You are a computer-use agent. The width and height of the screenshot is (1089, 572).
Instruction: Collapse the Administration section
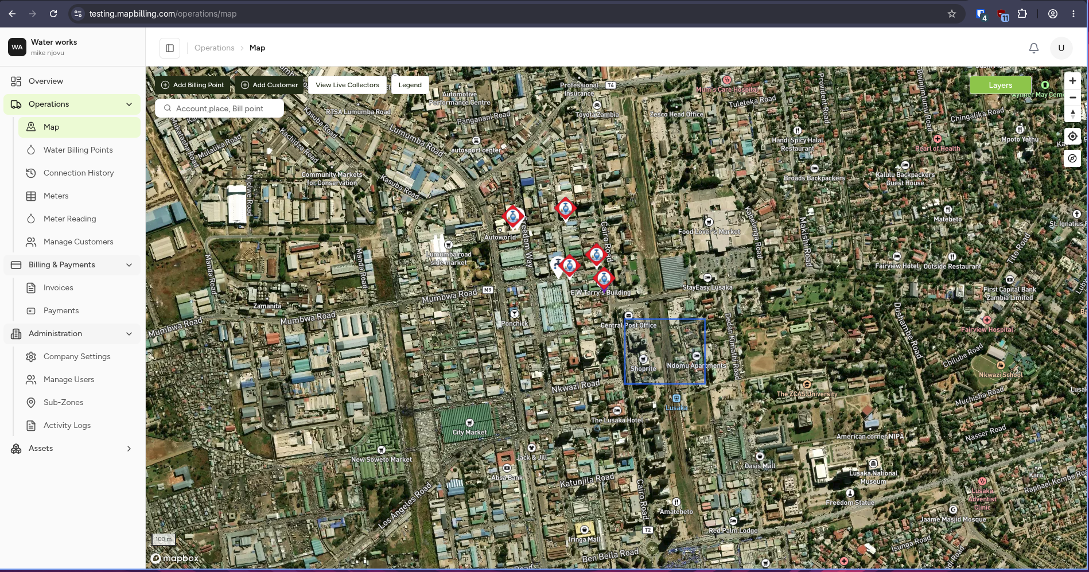pyautogui.click(x=129, y=334)
